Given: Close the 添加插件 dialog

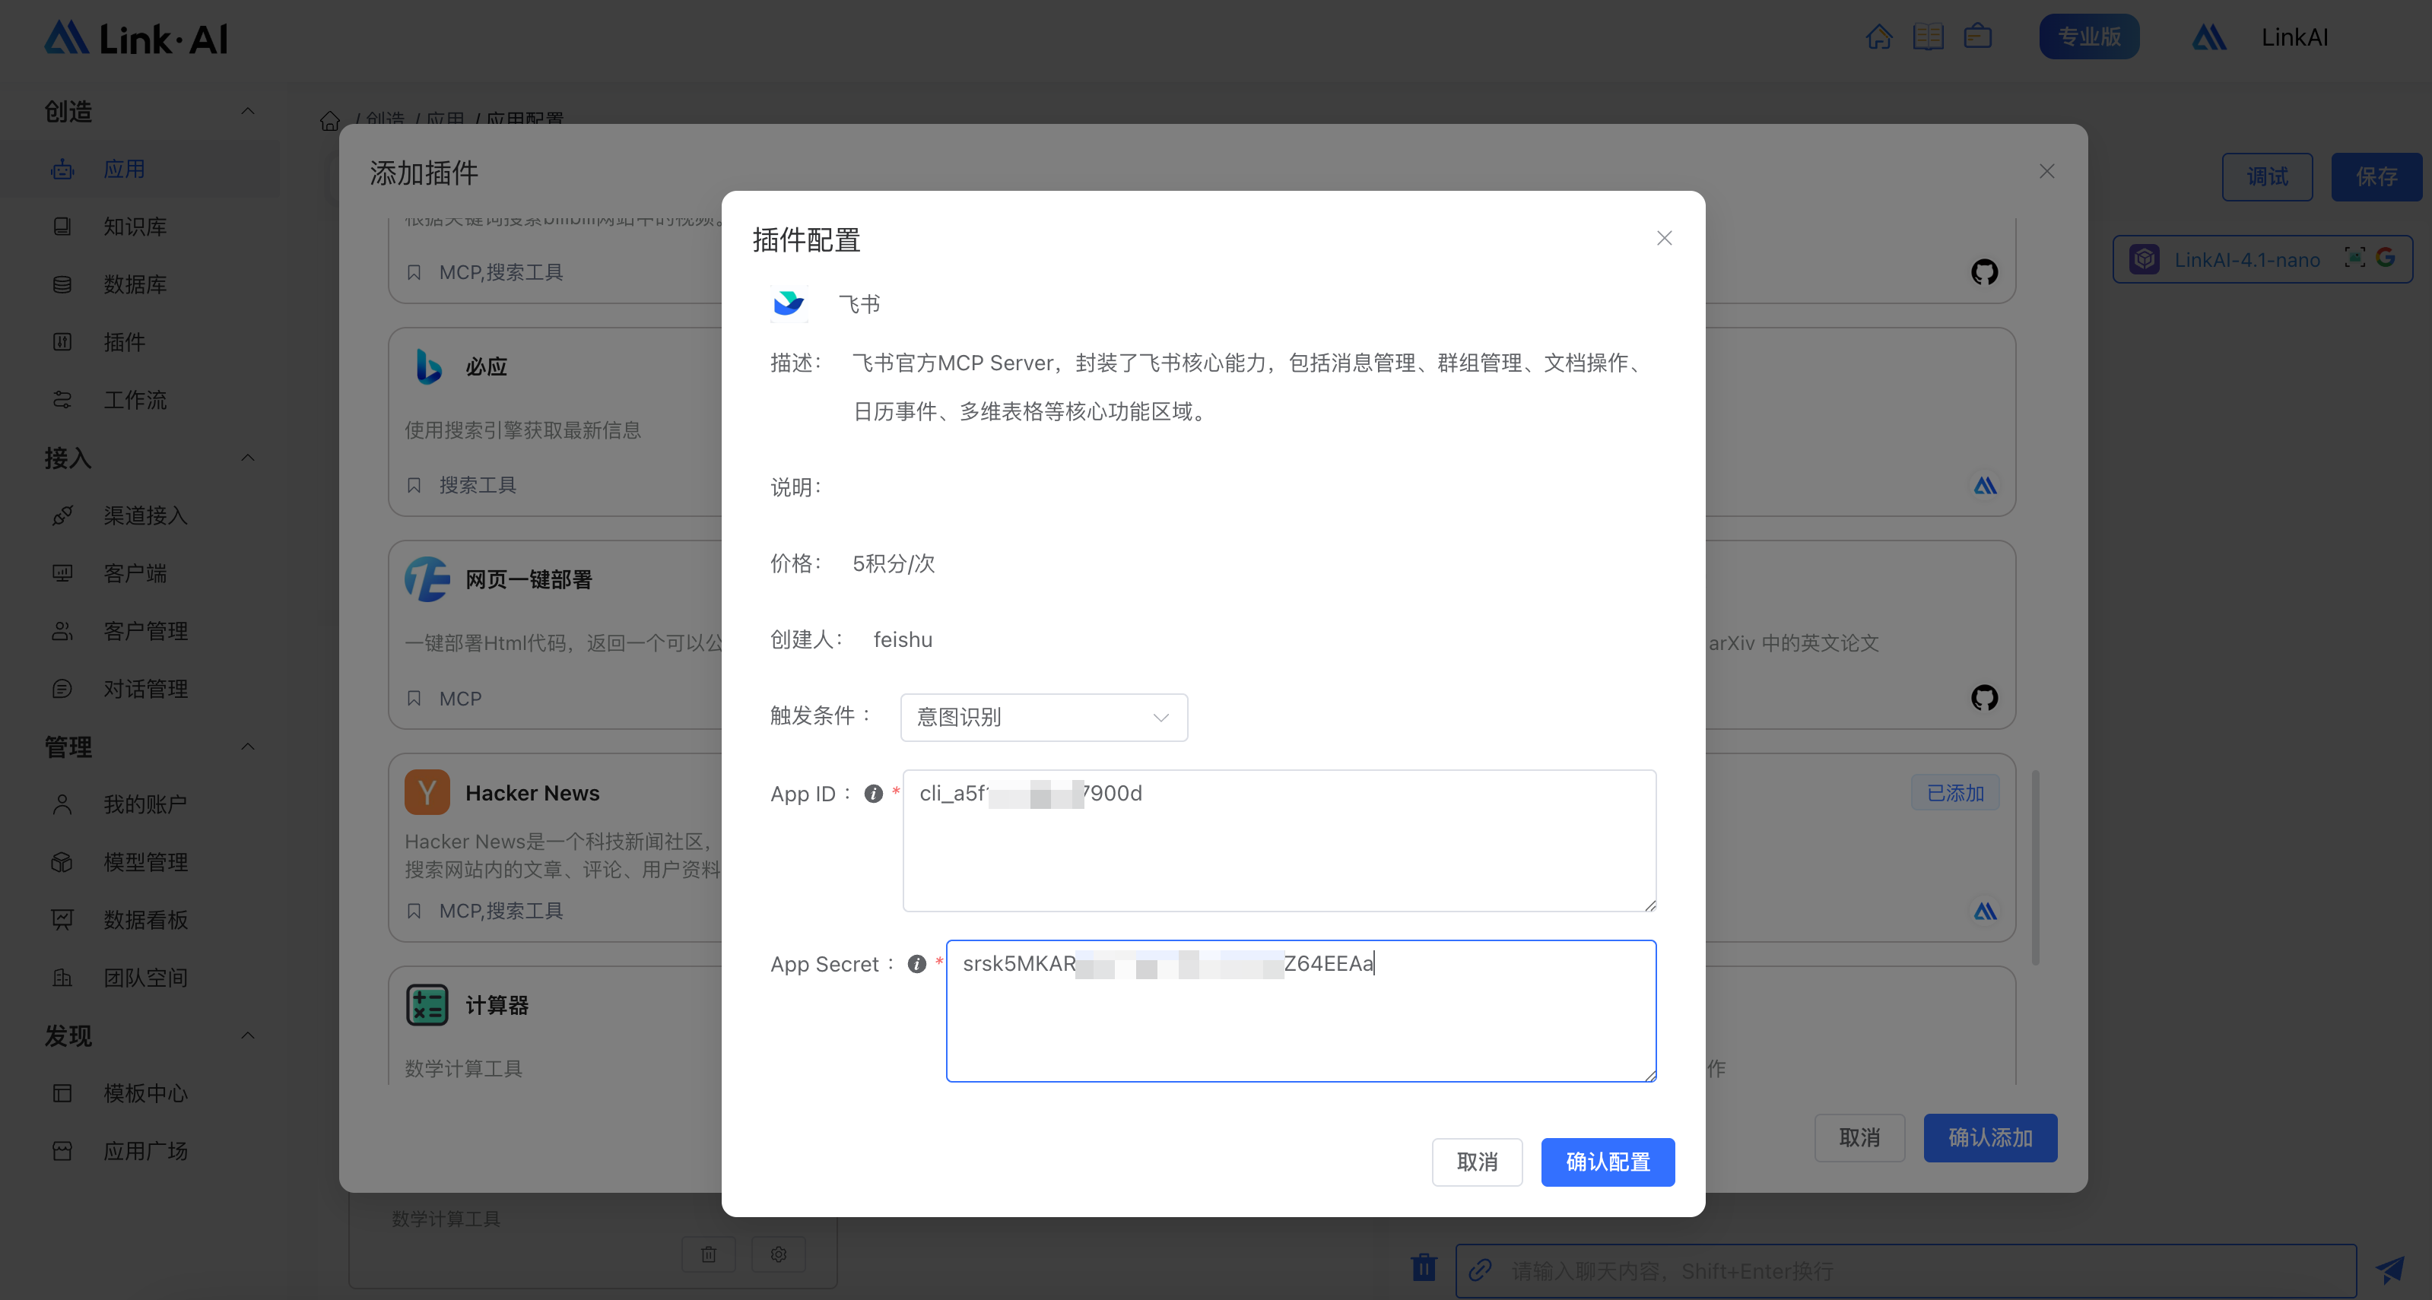Looking at the screenshot, I should (2046, 171).
